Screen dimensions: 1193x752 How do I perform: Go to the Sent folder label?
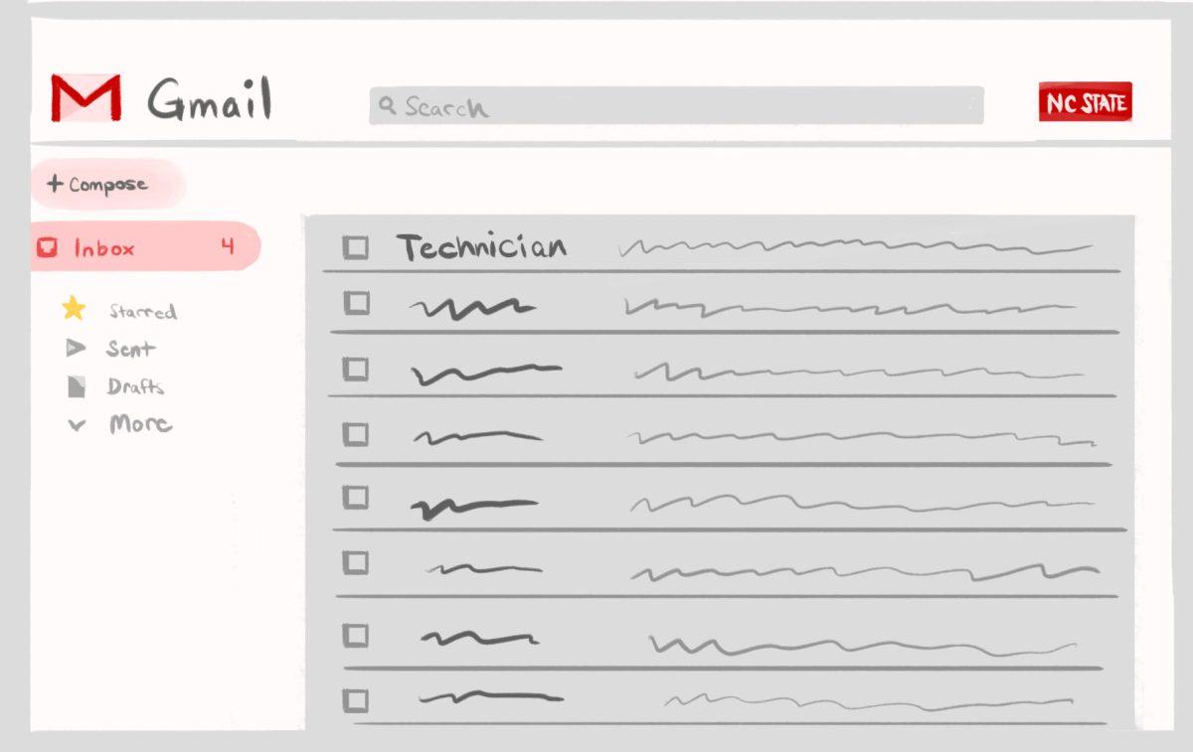coord(130,349)
